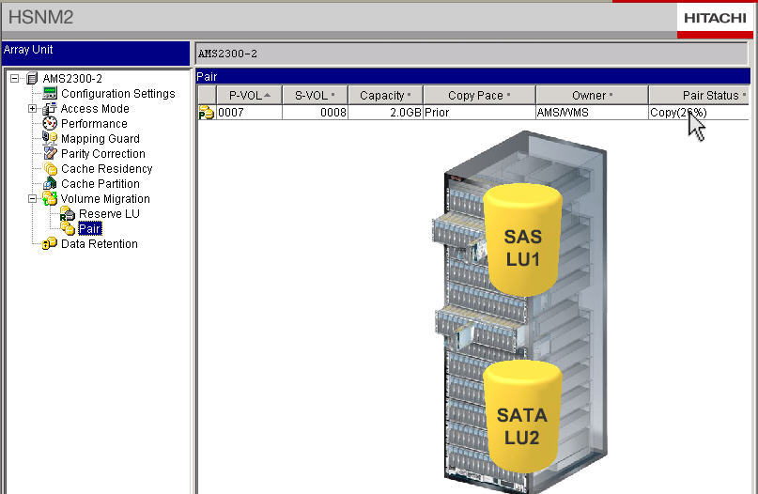The height and width of the screenshot is (494, 758).
Task: Click the Performance gauge icon
Action: 49,123
